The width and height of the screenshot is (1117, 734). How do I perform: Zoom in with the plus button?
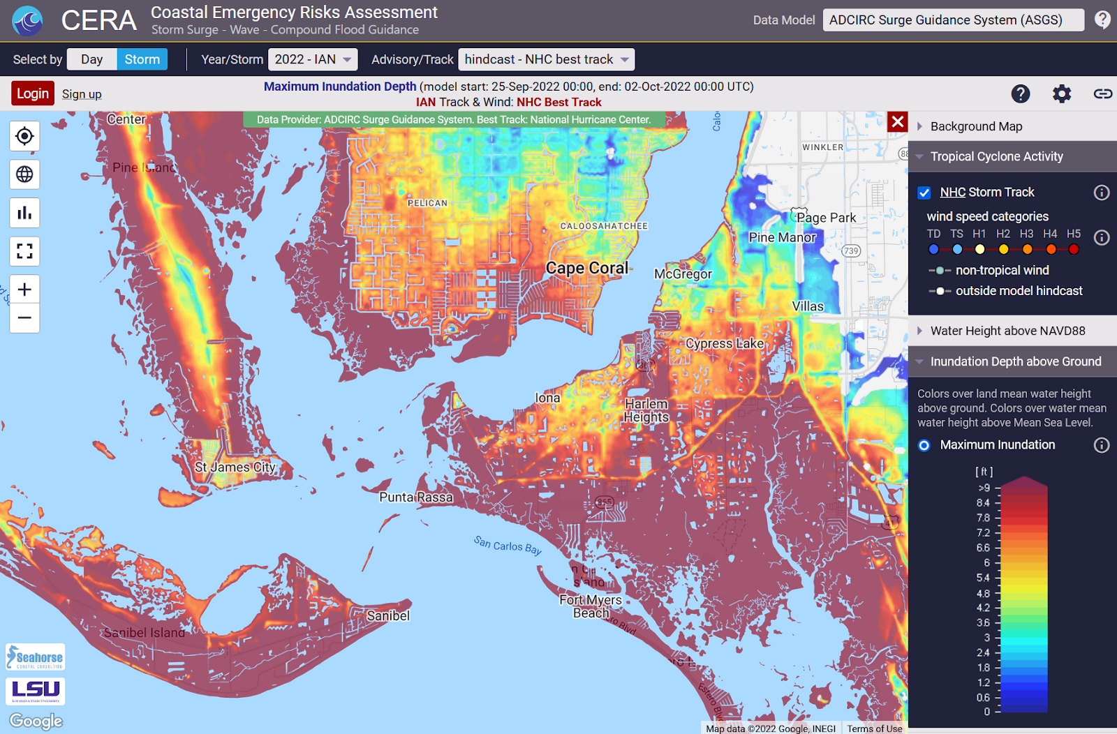[24, 289]
